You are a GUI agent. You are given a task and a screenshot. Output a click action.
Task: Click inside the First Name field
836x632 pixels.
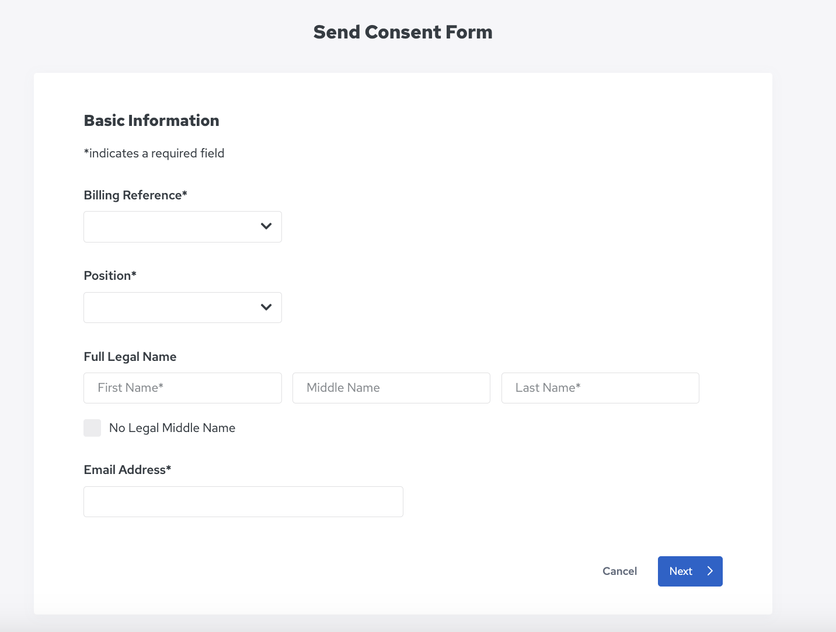pos(182,388)
